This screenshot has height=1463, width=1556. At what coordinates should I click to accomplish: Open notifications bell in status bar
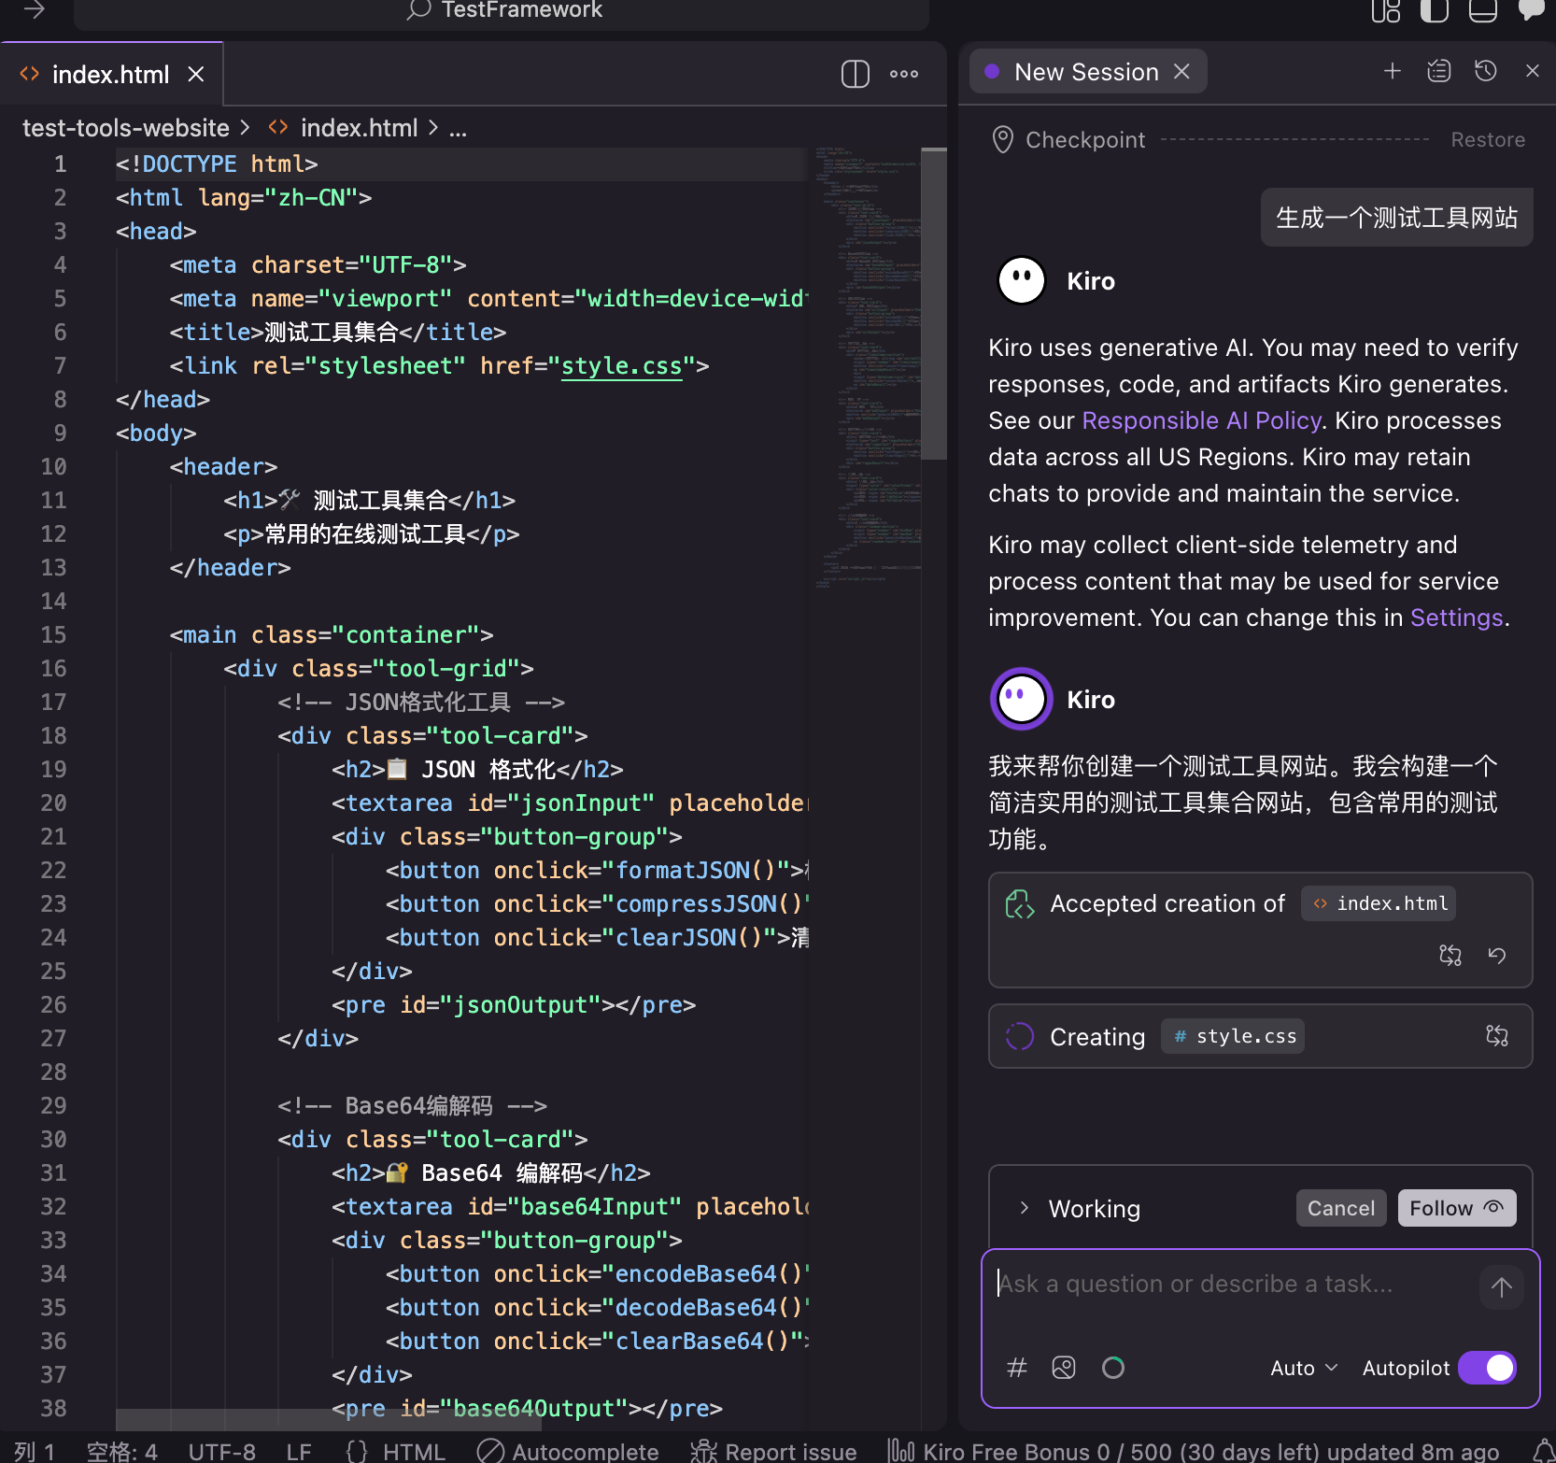[1543, 1451]
